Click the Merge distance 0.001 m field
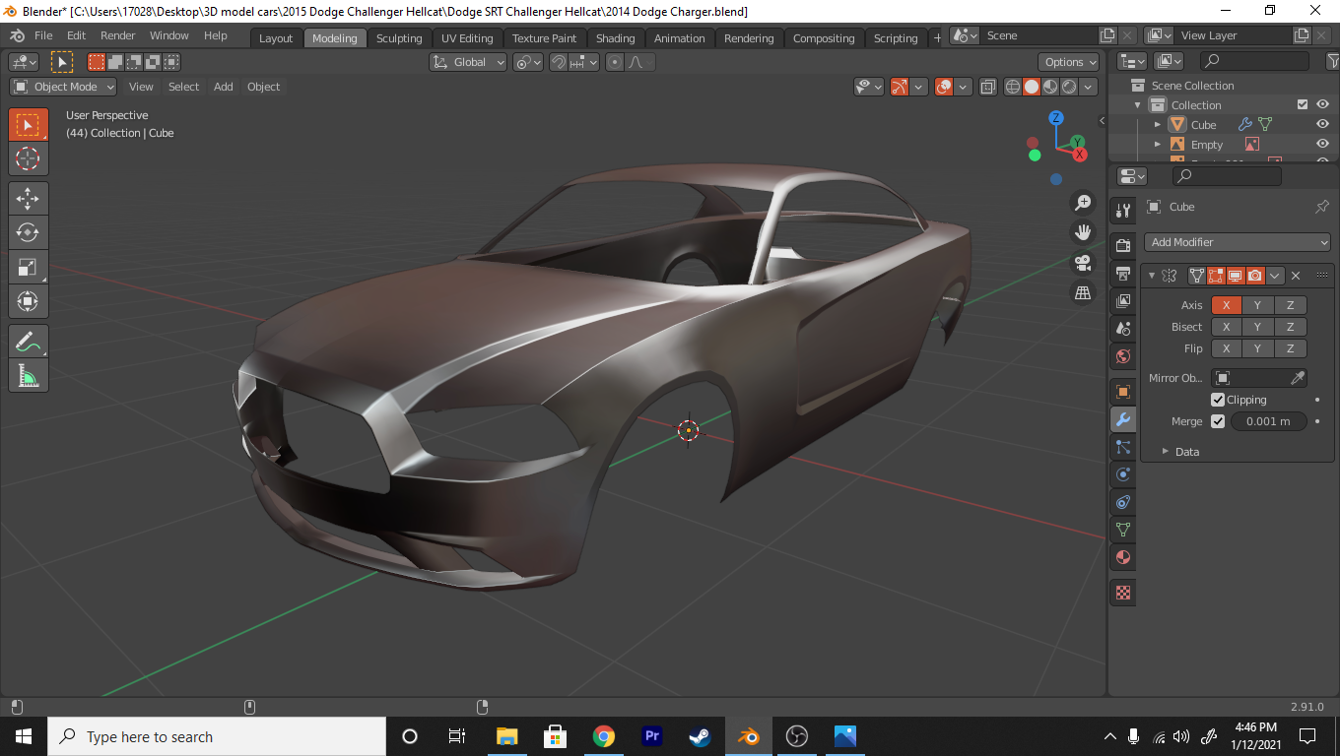1340x756 pixels. (x=1268, y=421)
